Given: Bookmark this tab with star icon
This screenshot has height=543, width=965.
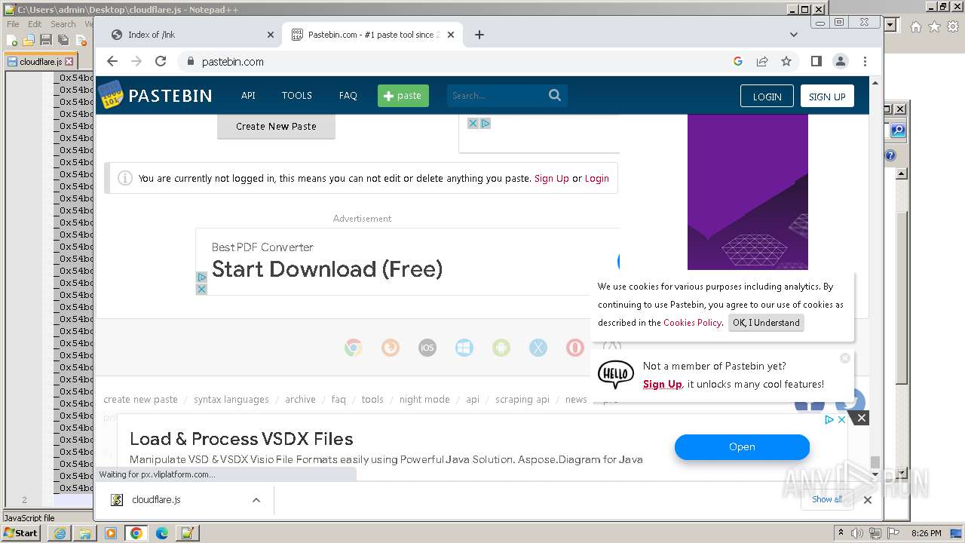Looking at the screenshot, I should (x=786, y=61).
